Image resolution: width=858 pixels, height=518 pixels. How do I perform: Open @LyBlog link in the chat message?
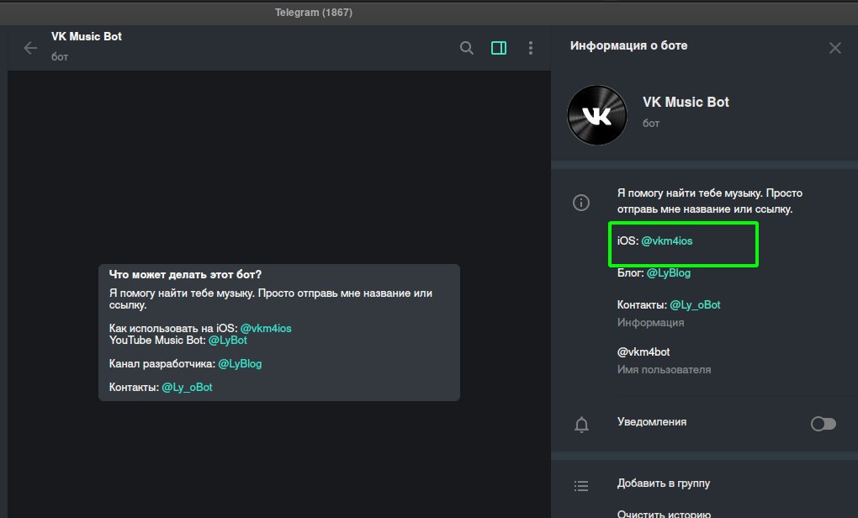pos(240,364)
